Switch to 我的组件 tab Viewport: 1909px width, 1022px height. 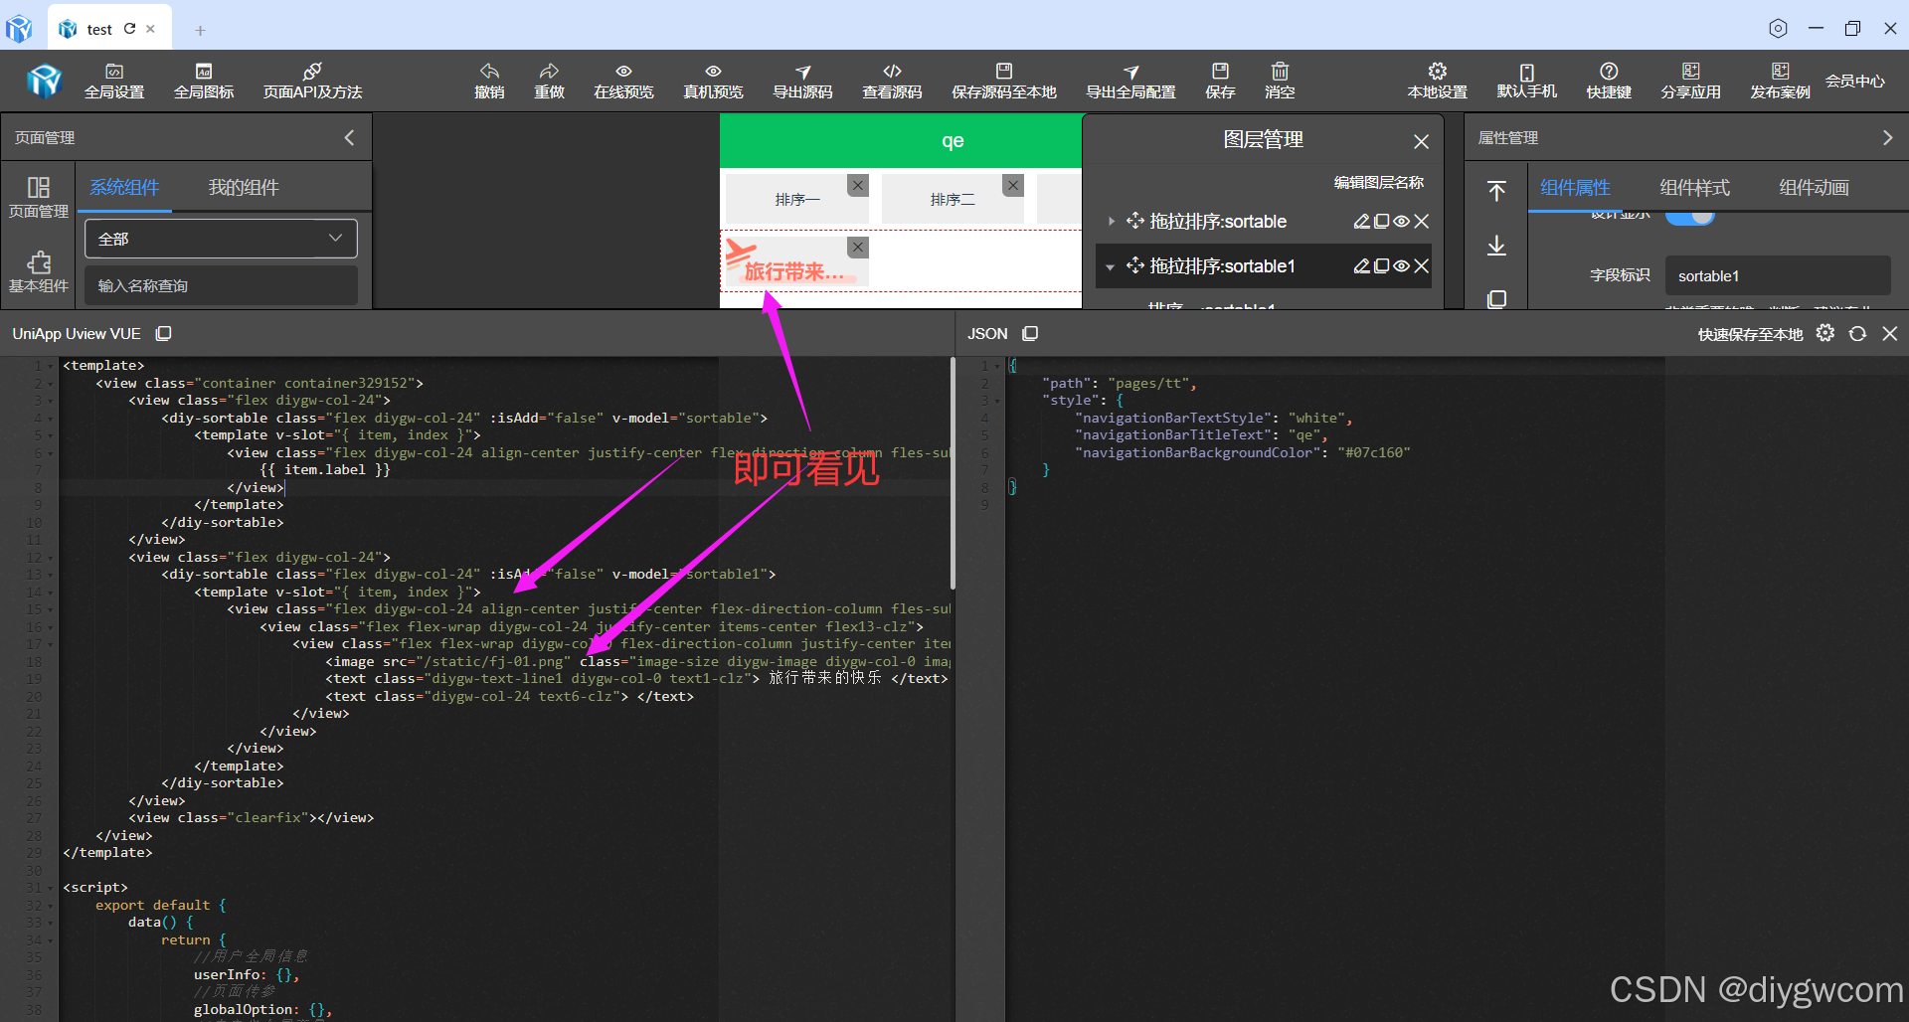point(244,187)
